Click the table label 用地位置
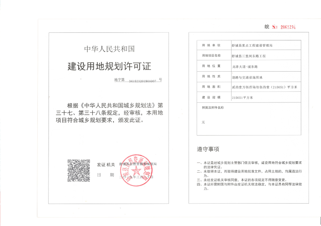This screenshot has height=226, width=321. [211, 66]
